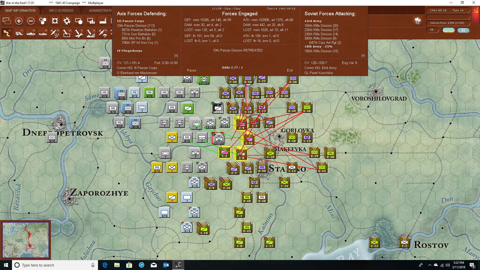480x270 pixels.
Task: Toggle the fort levels square icon
Action: pos(55,21)
